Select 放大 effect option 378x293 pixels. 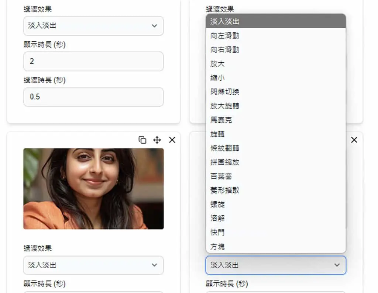click(x=276, y=64)
